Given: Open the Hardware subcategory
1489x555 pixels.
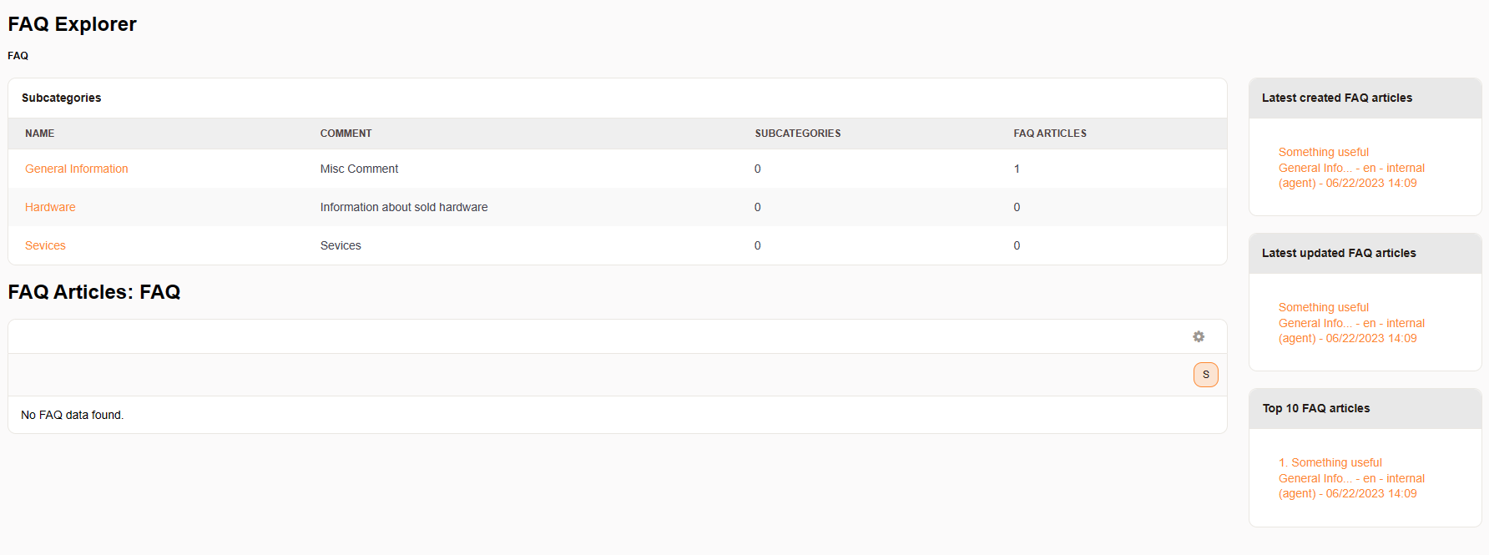Looking at the screenshot, I should click(x=50, y=207).
